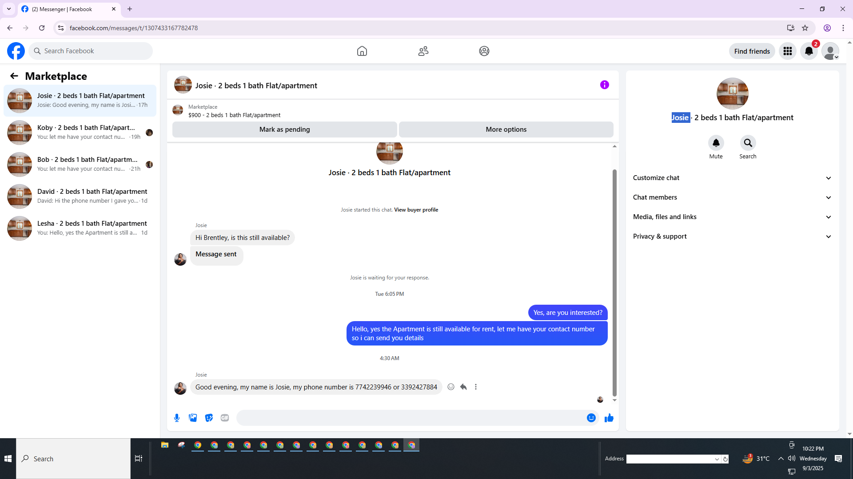Mark the listing as pending
This screenshot has width=853, height=479.
pyautogui.click(x=285, y=130)
